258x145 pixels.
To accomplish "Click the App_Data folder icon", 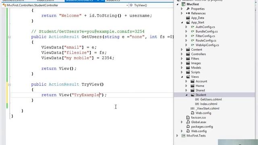I will tap(188, 18).
